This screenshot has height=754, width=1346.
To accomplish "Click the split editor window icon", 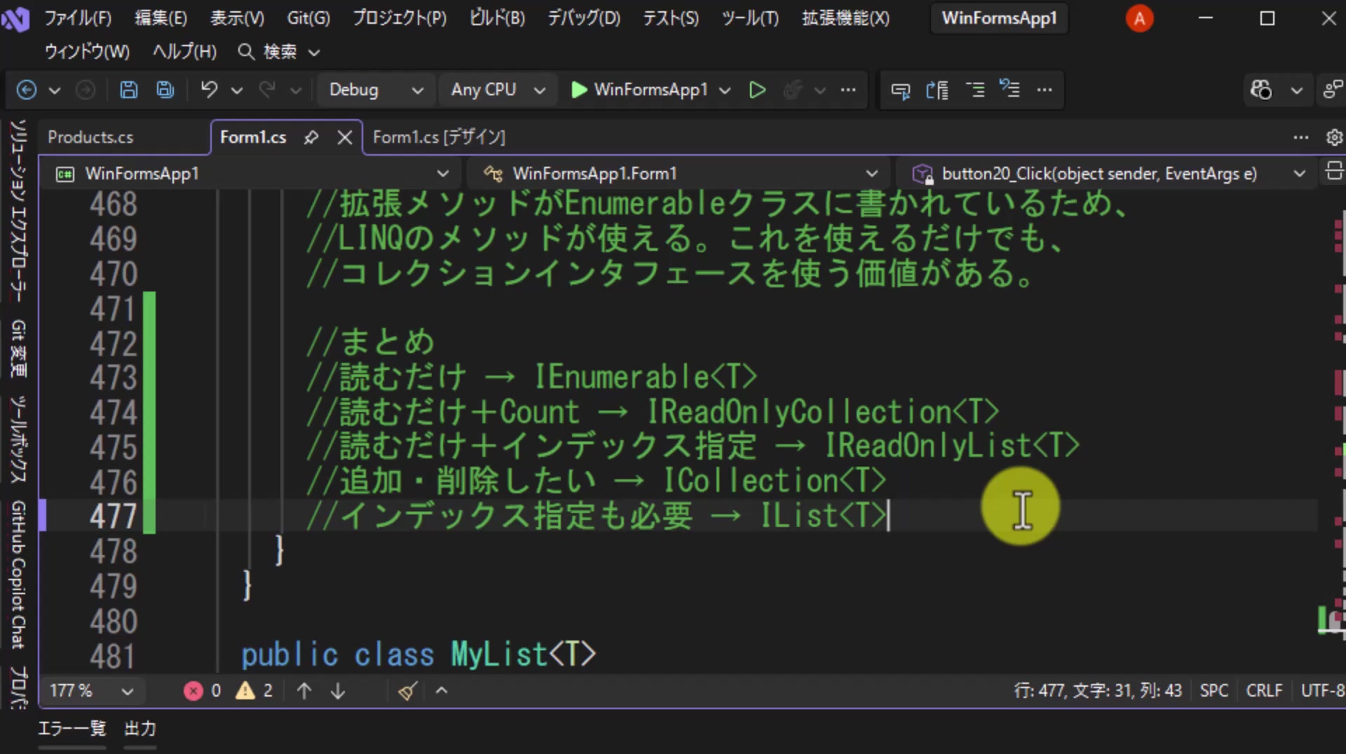I will [1334, 171].
